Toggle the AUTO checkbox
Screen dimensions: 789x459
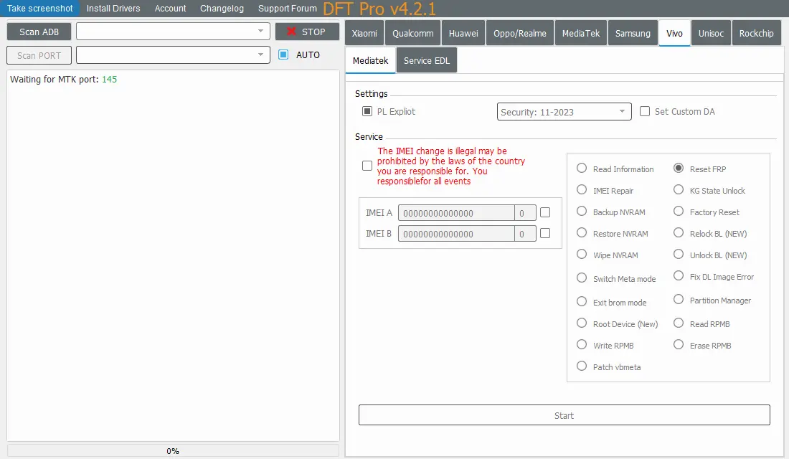click(x=283, y=55)
